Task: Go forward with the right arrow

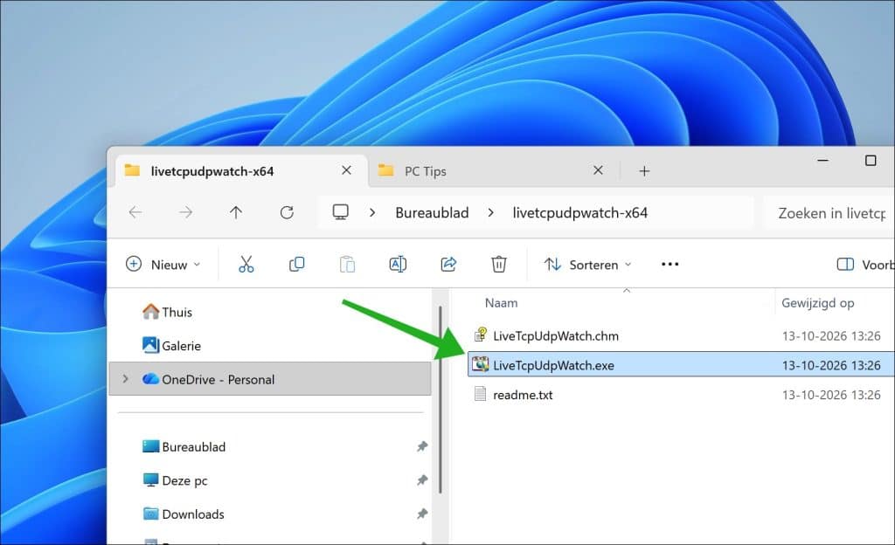Action: (x=185, y=212)
